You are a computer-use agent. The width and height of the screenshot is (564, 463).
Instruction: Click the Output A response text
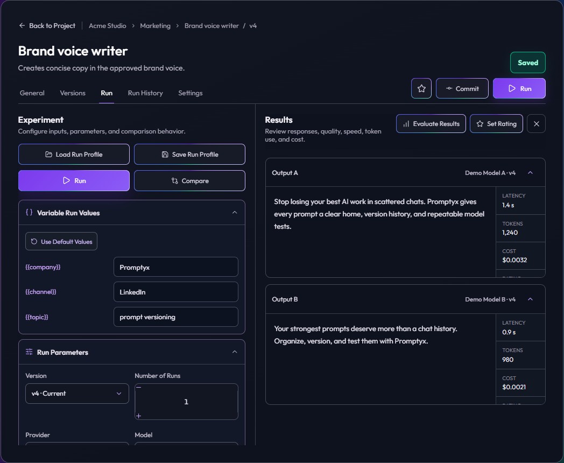click(x=379, y=214)
